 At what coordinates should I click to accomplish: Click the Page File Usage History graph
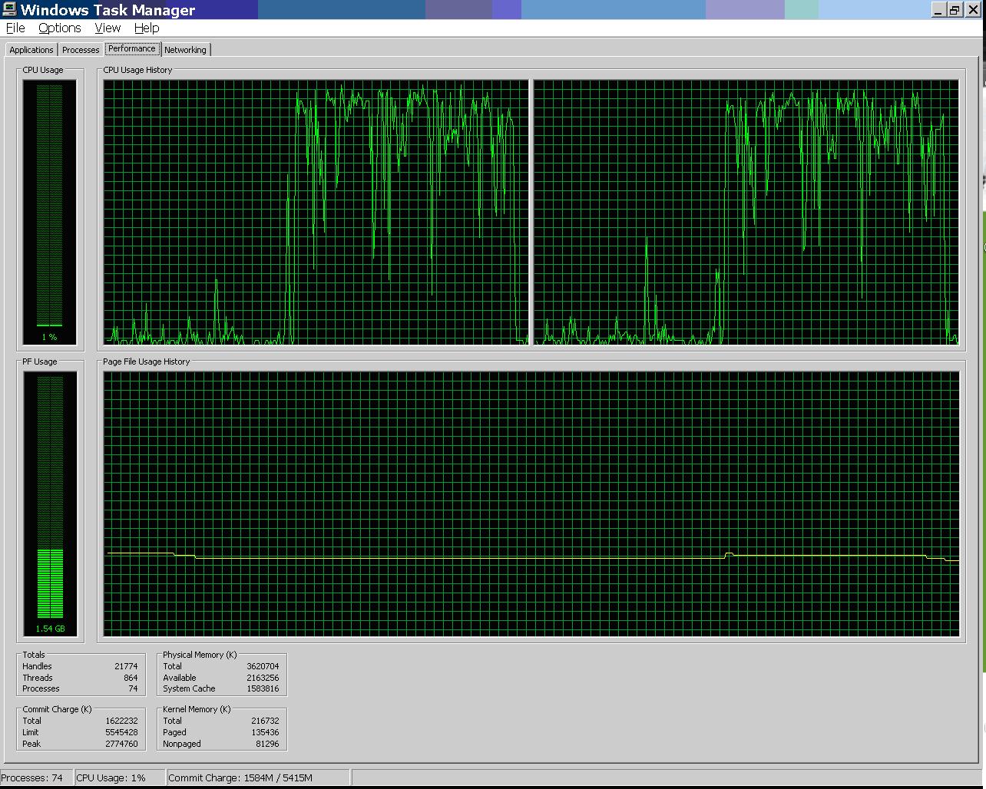[531, 503]
